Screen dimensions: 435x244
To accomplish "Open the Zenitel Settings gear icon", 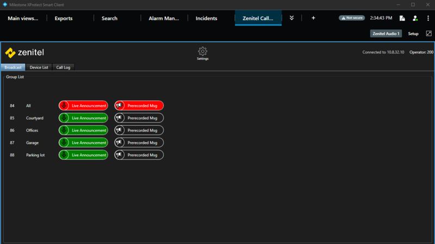I will tap(202, 51).
